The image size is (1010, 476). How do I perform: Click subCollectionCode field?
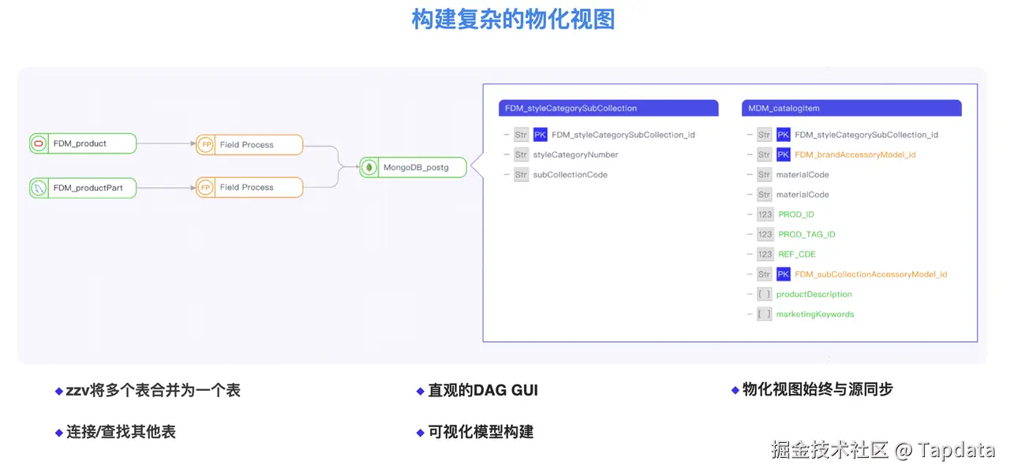pos(570,175)
